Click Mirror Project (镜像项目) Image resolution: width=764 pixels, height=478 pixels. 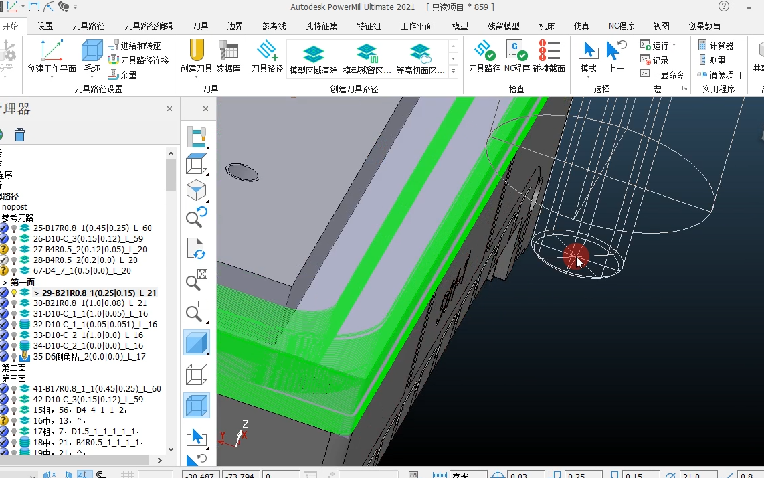click(x=720, y=74)
